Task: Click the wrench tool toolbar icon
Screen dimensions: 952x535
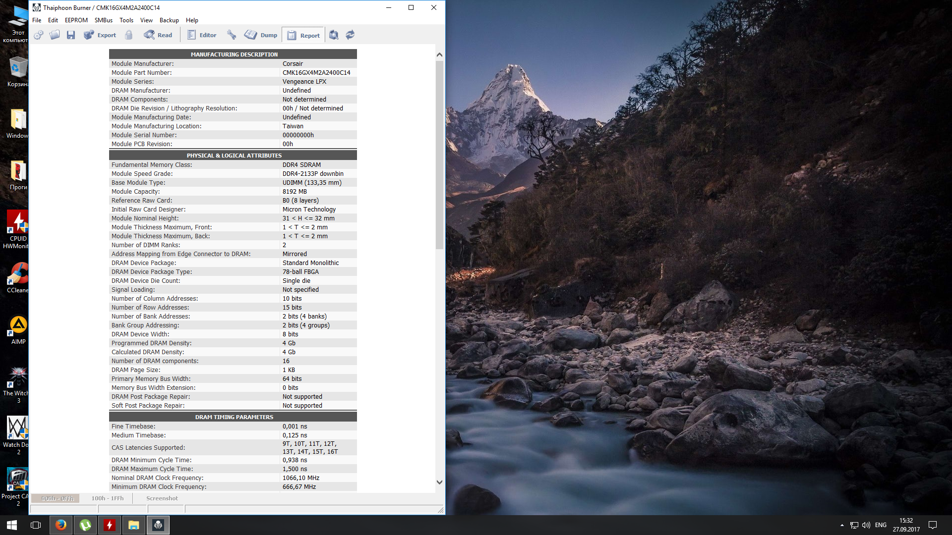Action: coord(232,35)
